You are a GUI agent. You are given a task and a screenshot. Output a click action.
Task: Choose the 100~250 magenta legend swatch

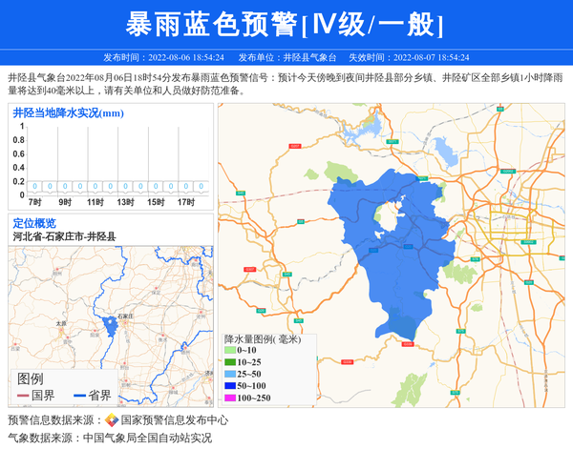click(229, 397)
